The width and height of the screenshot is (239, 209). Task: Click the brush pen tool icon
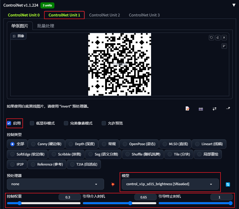click(224, 46)
